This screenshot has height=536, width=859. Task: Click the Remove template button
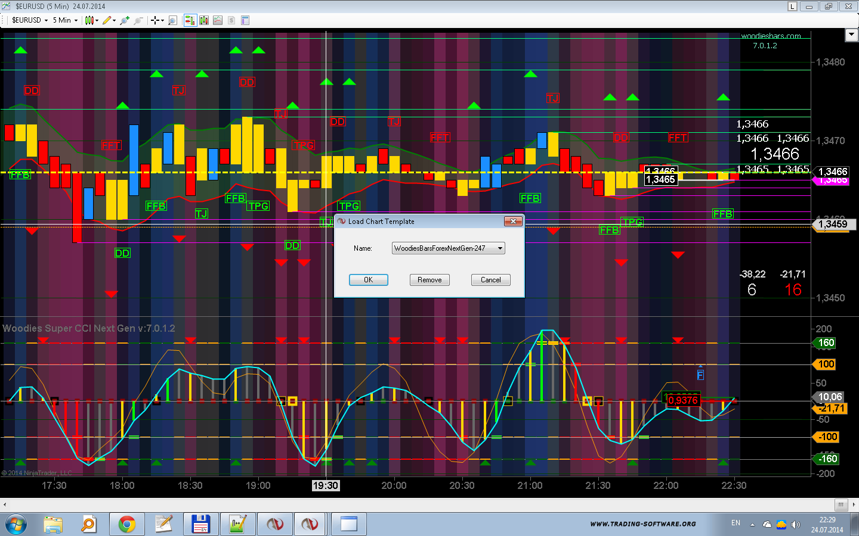(x=429, y=280)
